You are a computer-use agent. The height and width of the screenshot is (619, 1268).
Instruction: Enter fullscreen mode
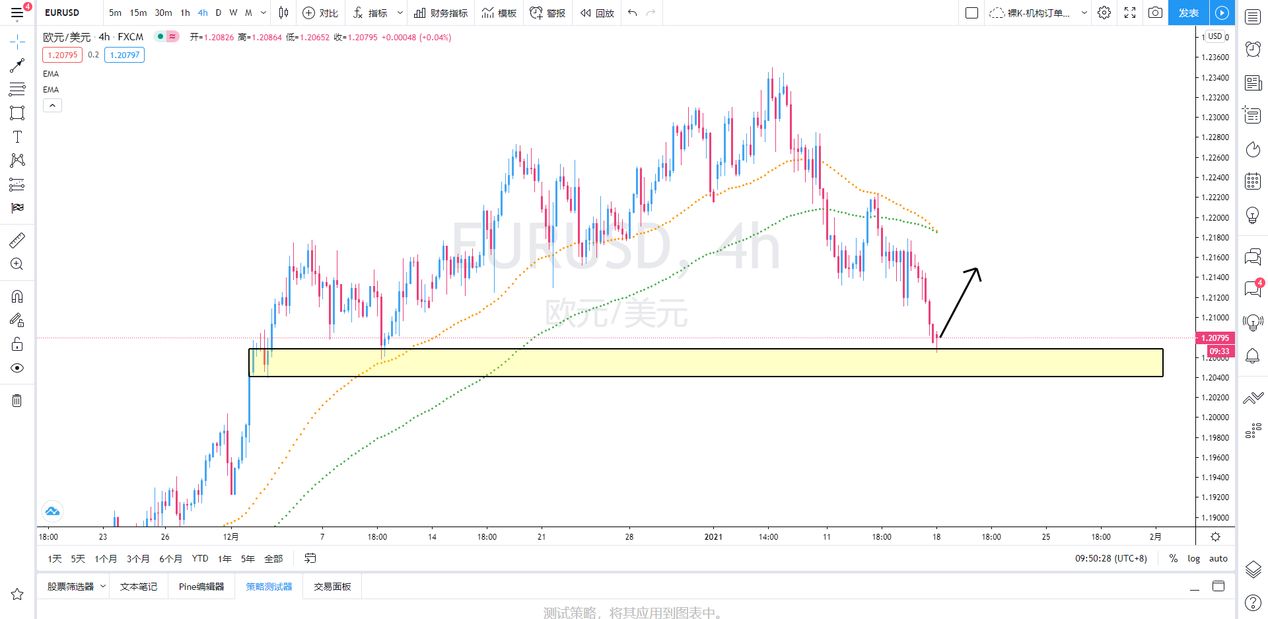(1130, 13)
